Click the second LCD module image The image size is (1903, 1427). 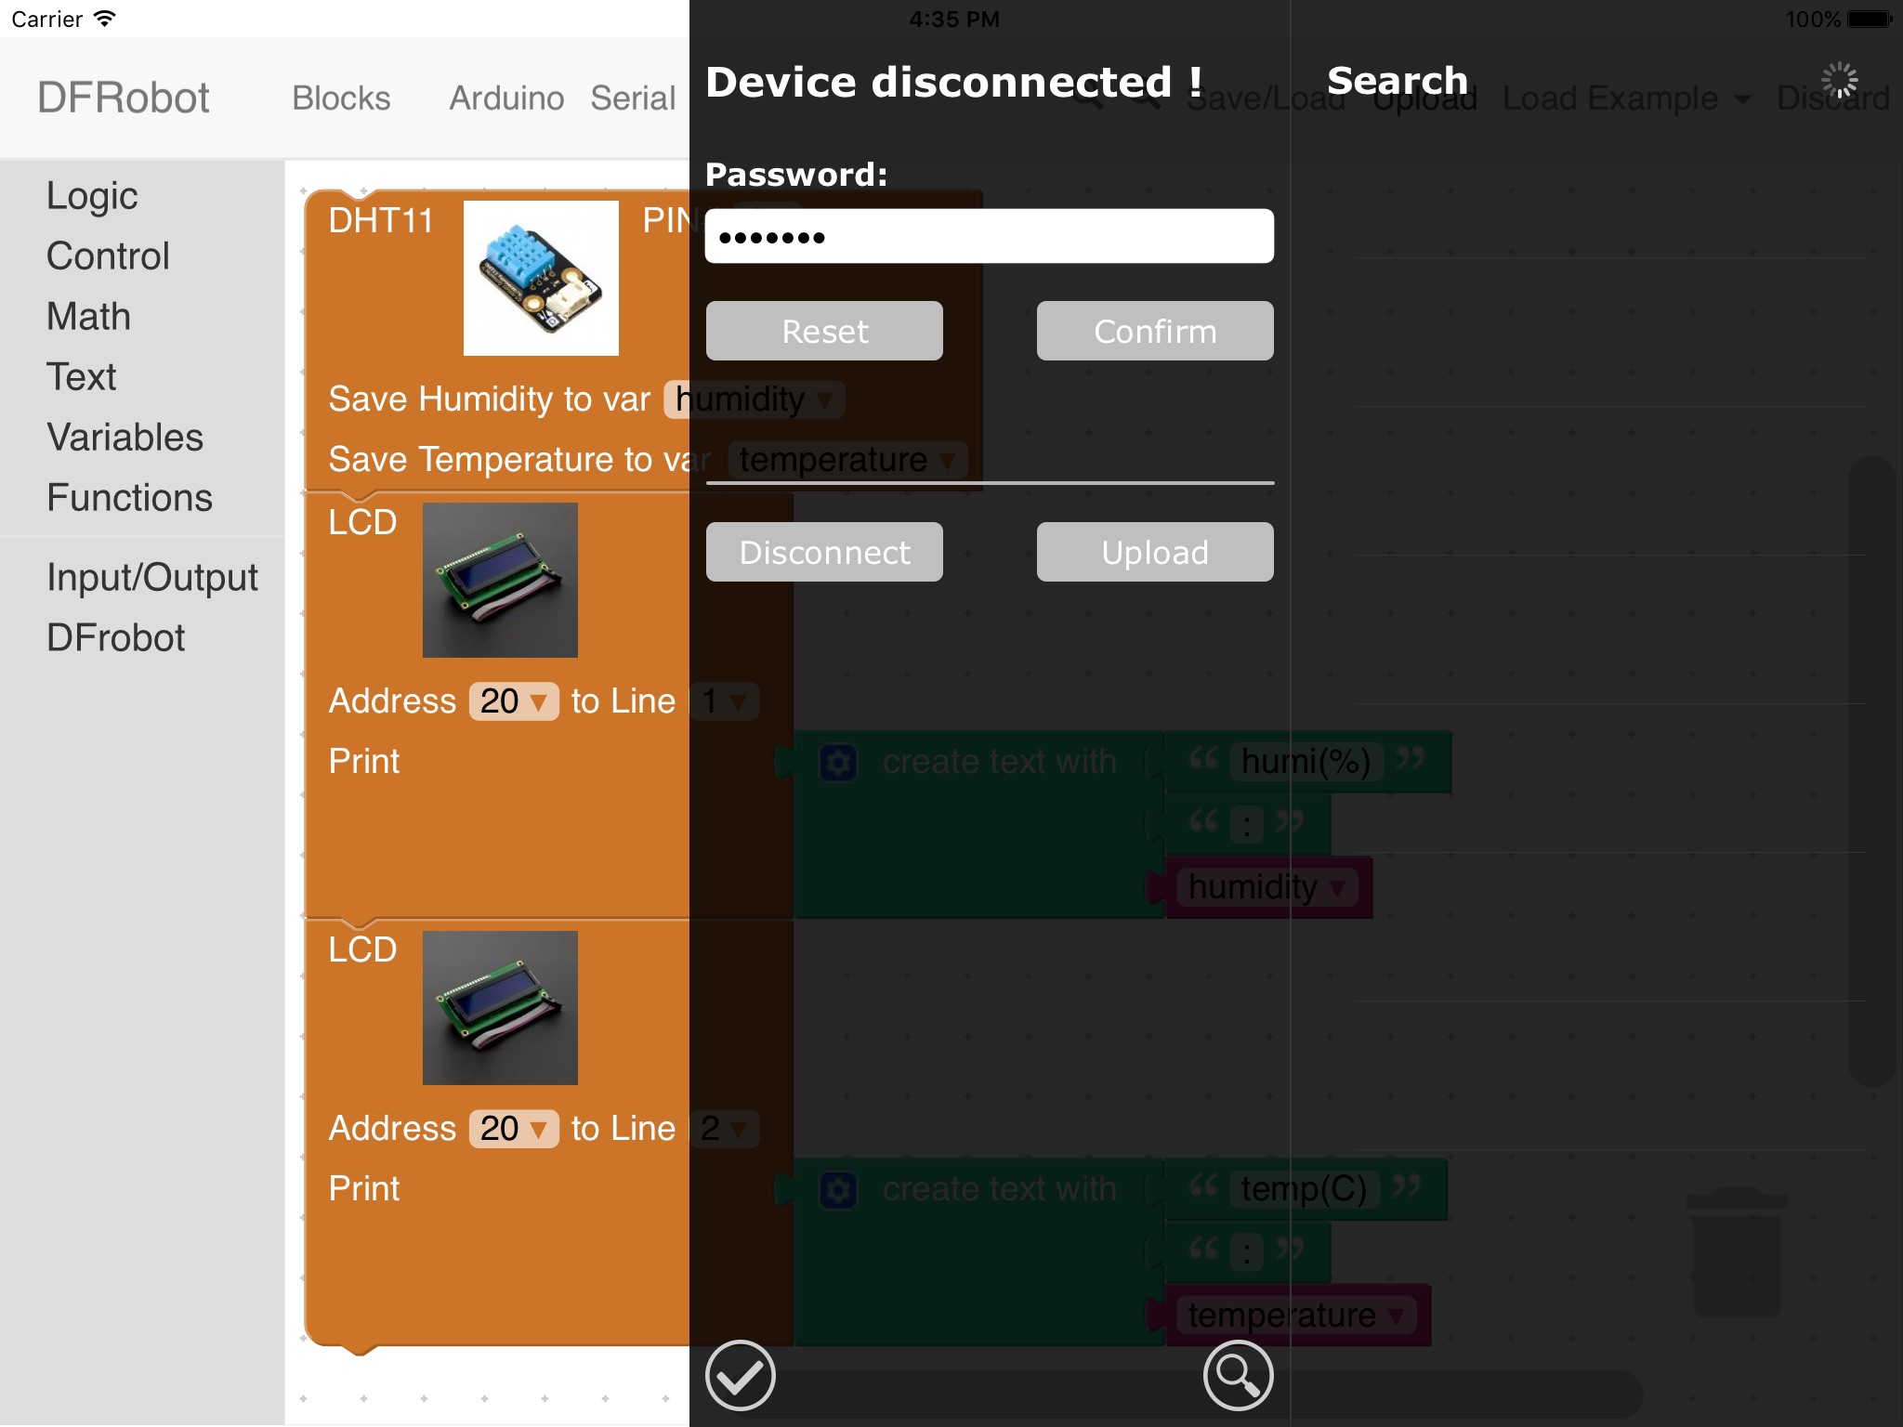pyautogui.click(x=500, y=1008)
